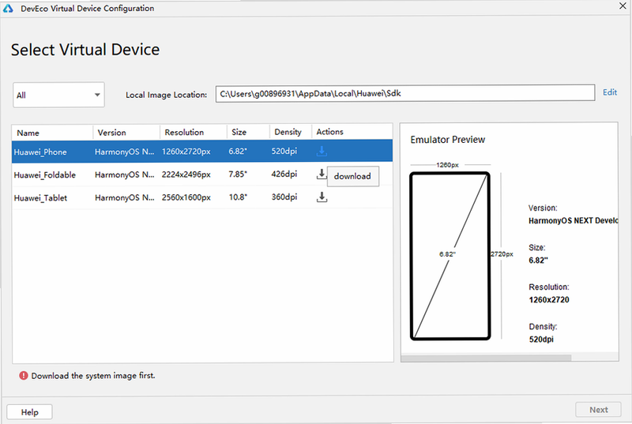Image resolution: width=632 pixels, height=424 pixels.
Task: Click the Download the system image first message
Action: point(93,376)
